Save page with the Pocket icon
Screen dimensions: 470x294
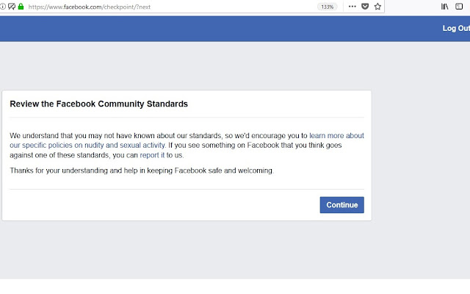(x=365, y=7)
